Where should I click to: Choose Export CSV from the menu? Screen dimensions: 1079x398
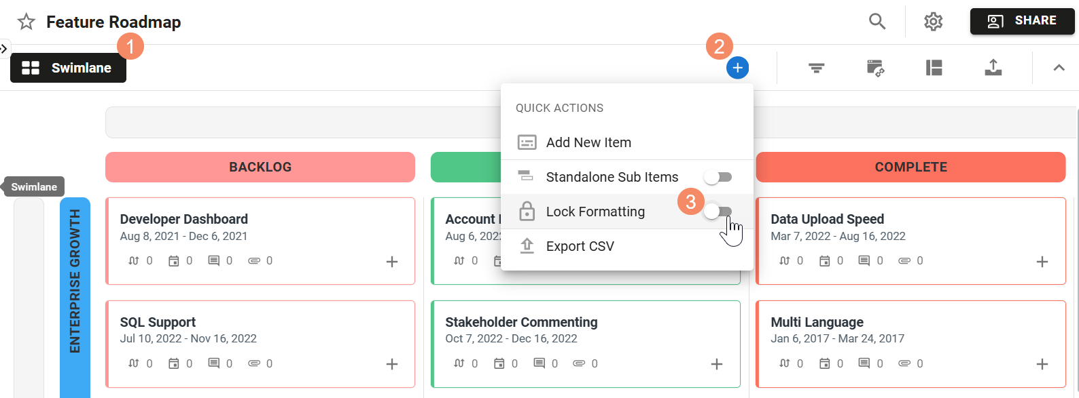click(x=580, y=246)
